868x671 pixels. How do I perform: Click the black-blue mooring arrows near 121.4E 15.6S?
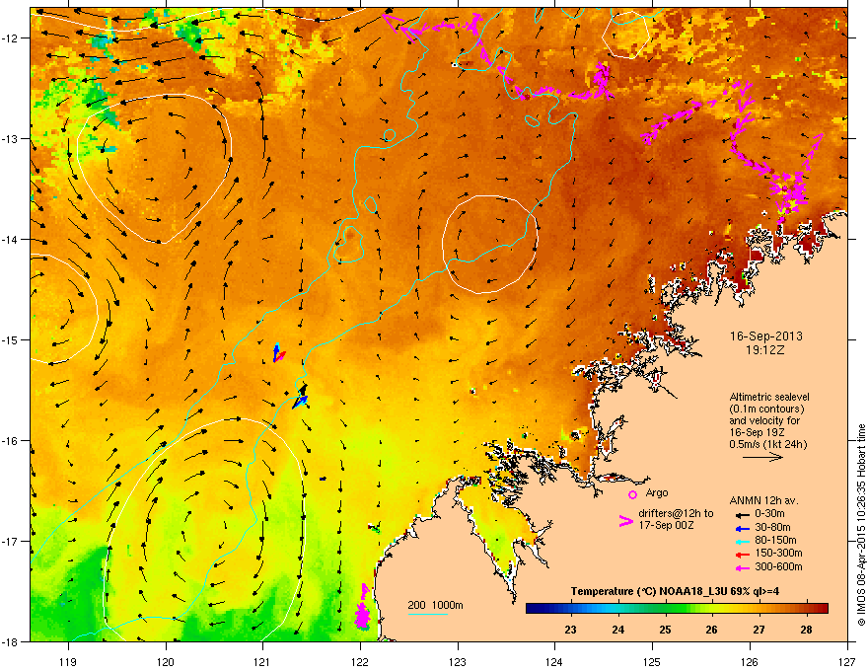click(x=301, y=398)
